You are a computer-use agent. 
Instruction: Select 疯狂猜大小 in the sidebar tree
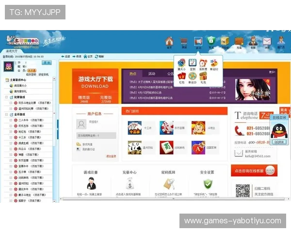tap(20, 85)
